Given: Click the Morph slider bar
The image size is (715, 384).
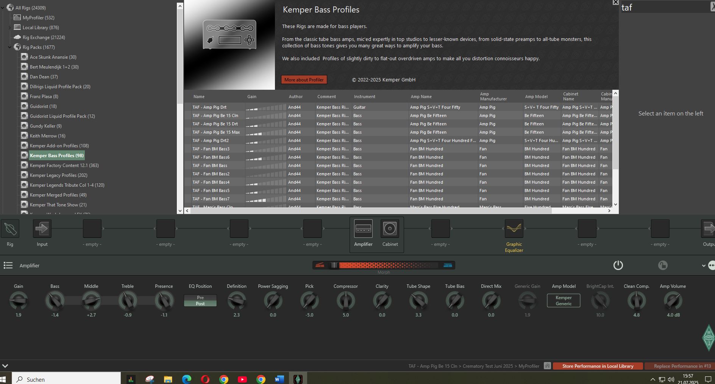Looking at the screenshot, I should click(384, 265).
